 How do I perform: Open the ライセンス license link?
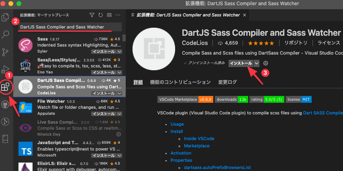[329, 43]
